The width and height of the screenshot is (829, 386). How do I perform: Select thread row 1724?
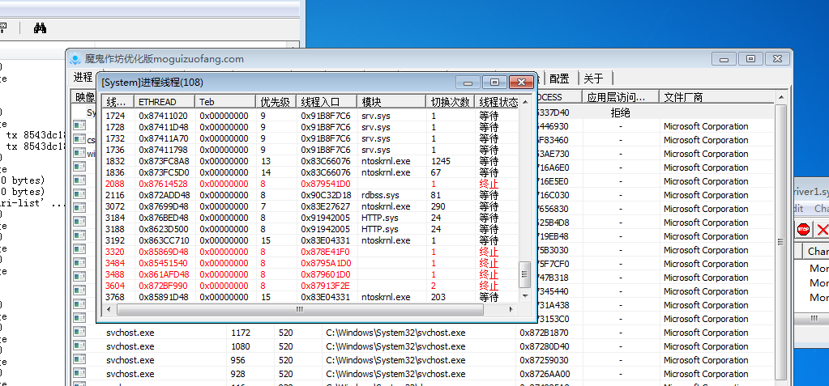pos(311,116)
